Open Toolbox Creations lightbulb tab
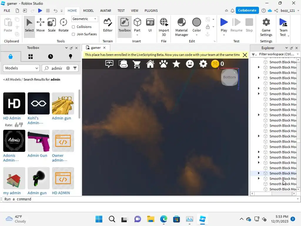This screenshot has width=301, height=226. coord(71,56)
